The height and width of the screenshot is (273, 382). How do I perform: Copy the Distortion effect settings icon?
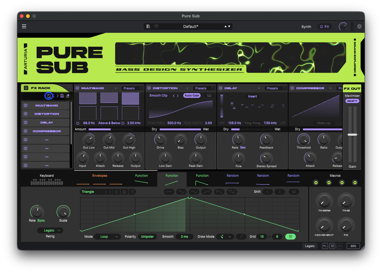click(213, 88)
